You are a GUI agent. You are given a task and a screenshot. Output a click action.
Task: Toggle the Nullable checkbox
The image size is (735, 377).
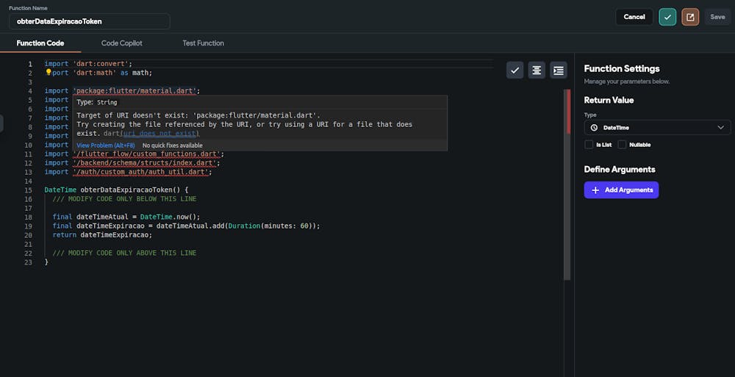click(623, 145)
